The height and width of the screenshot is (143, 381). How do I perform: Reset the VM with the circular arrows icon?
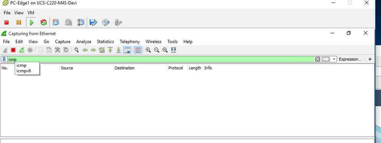point(43,22)
